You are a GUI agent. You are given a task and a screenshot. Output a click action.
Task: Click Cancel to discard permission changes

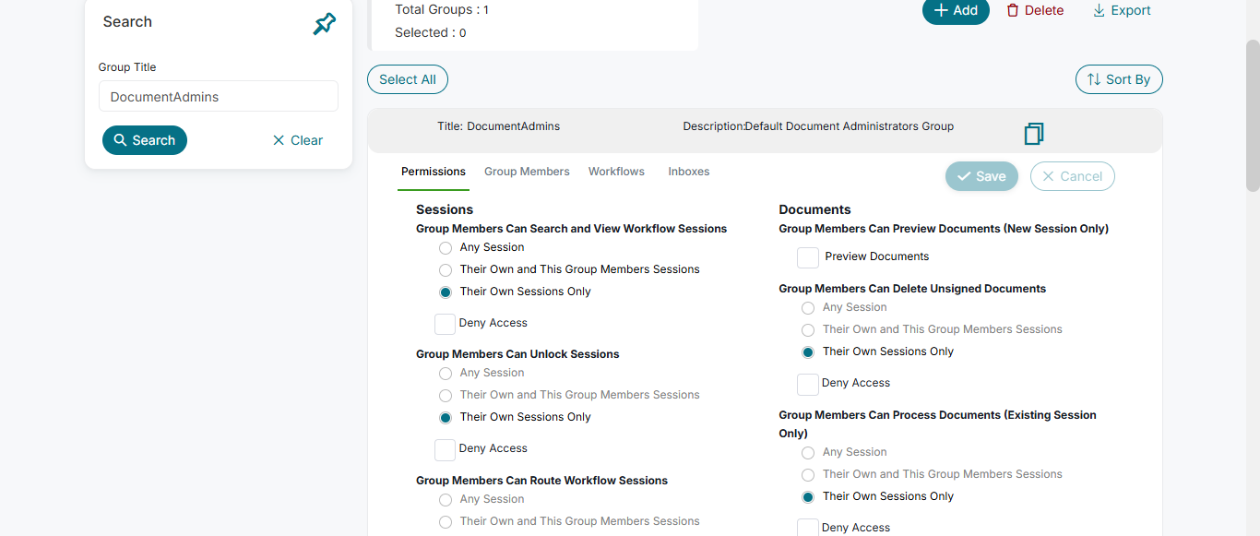click(x=1072, y=176)
